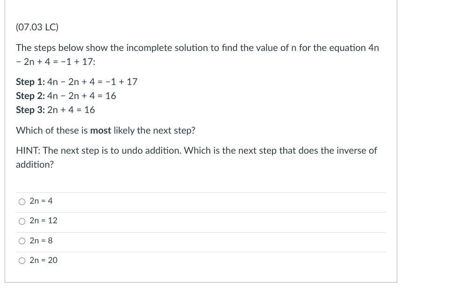Image resolution: width=472 pixels, height=298 pixels.
Task: Click the answer label text '2n = 20'
Action: pyautogui.click(x=43, y=260)
